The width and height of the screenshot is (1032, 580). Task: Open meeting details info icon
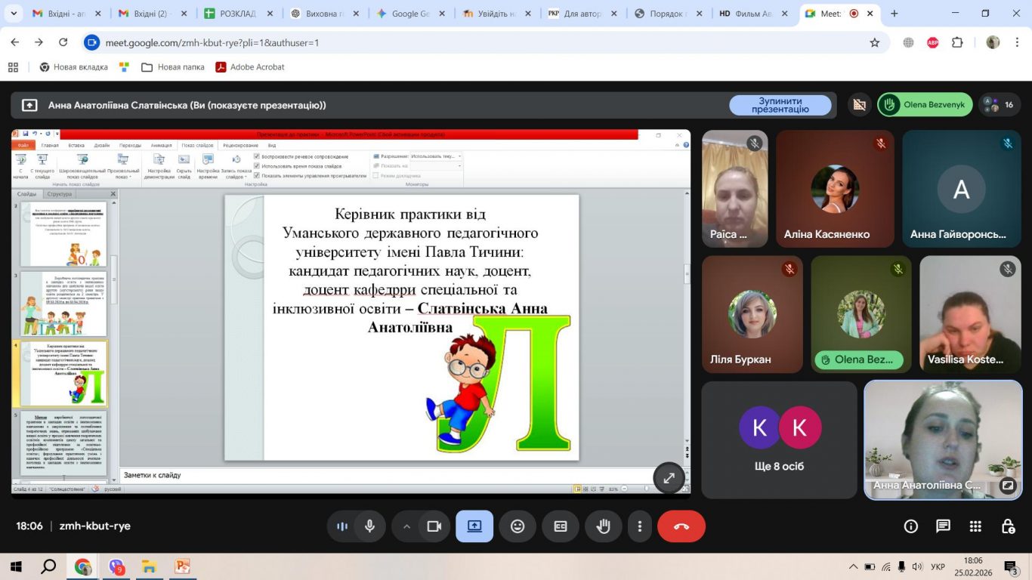pyautogui.click(x=910, y=526)
